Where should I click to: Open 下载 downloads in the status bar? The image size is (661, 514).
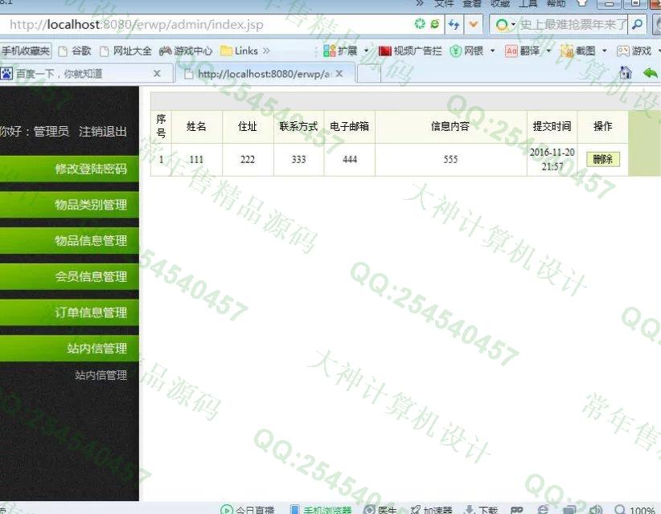click(x=481, y=510)
